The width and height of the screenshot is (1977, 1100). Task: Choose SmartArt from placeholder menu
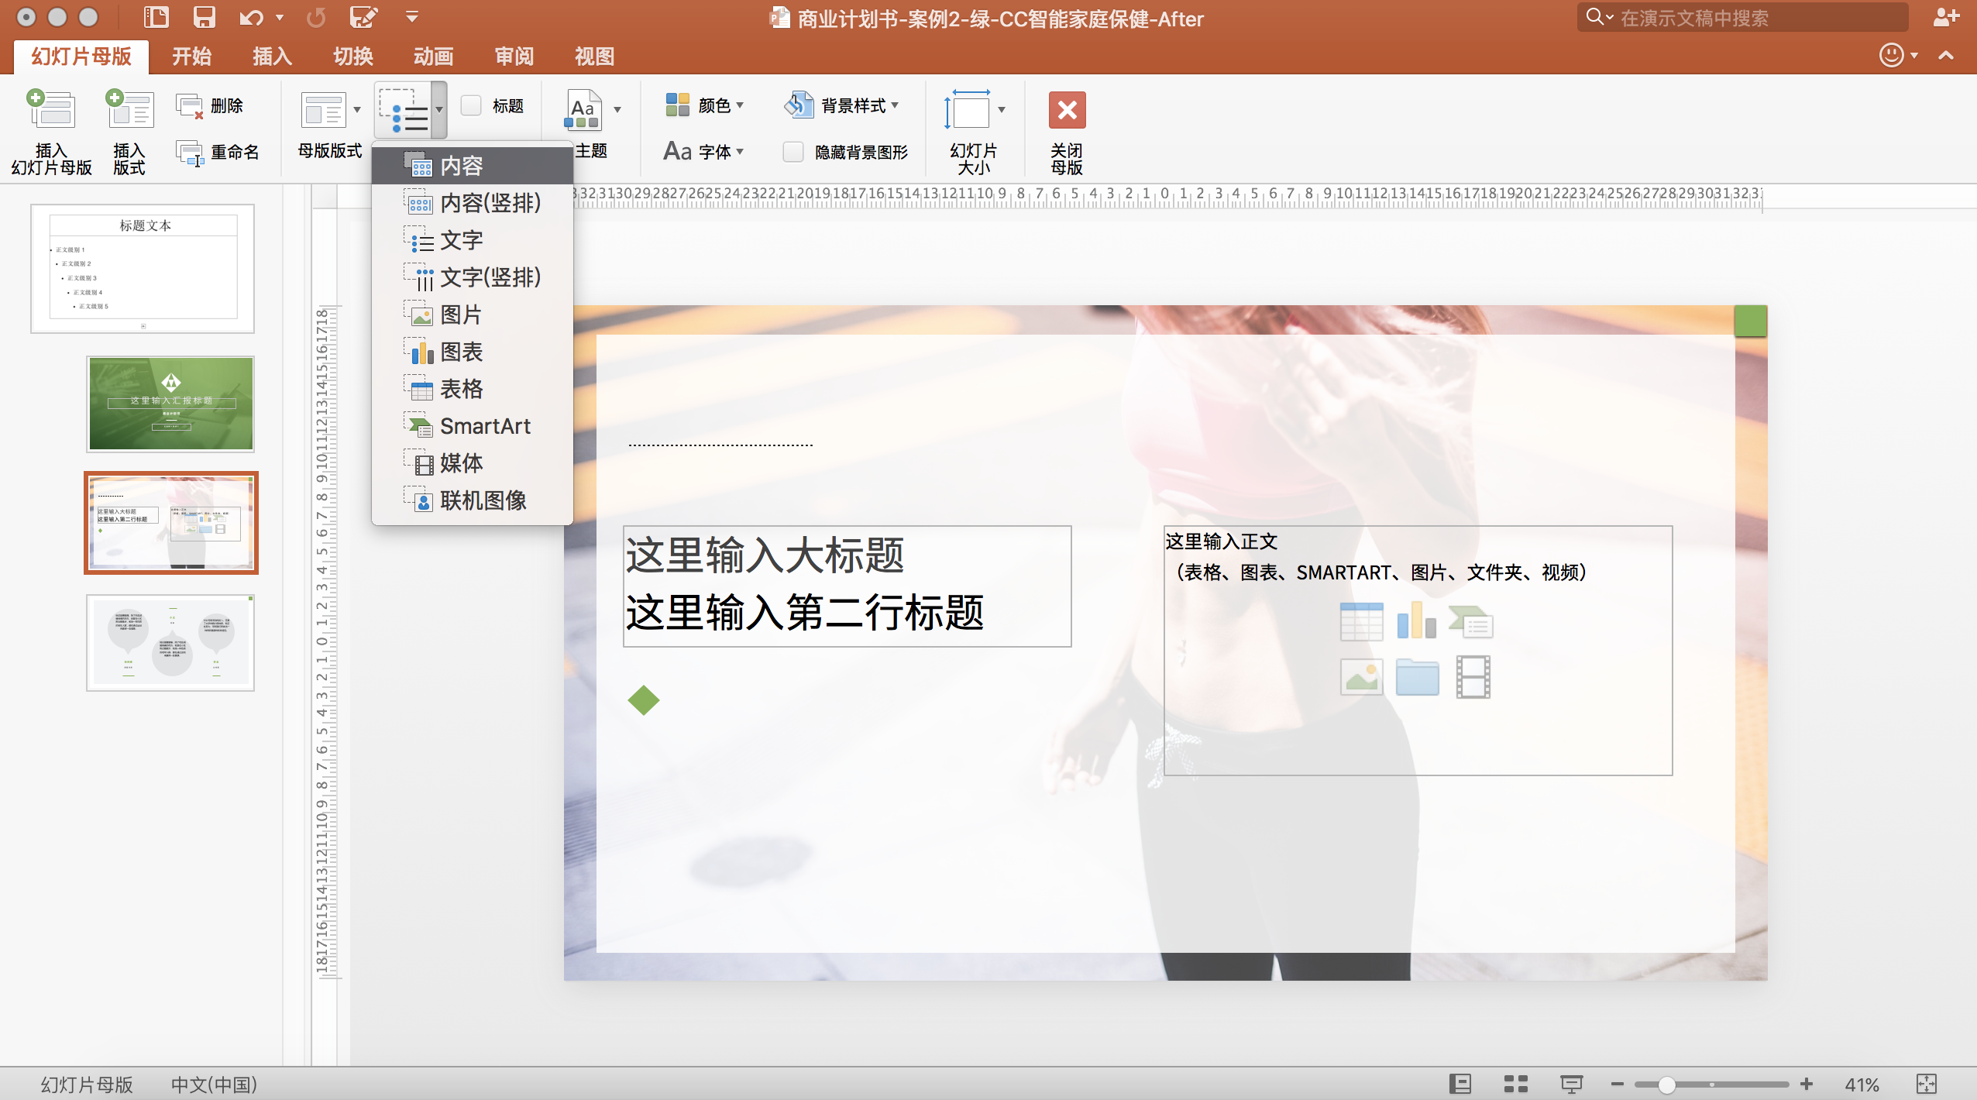pyautogui.click(x=484, y=426)
